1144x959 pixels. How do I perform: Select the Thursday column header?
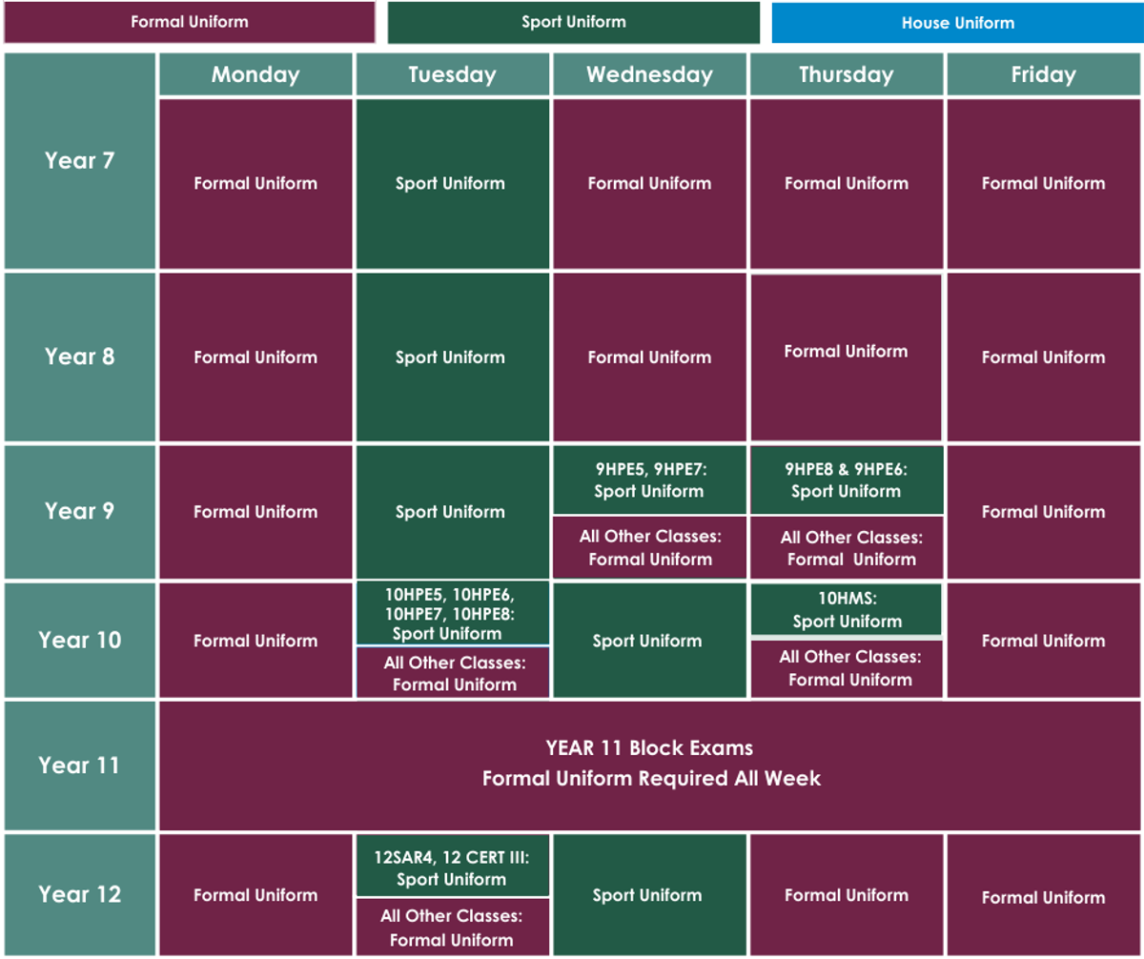click(x=846, y=74)
